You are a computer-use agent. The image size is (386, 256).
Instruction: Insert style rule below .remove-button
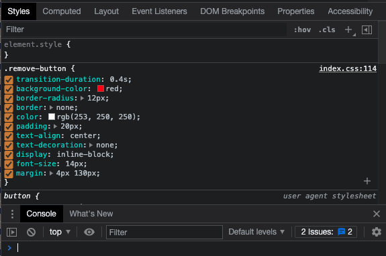click(367, 181)
